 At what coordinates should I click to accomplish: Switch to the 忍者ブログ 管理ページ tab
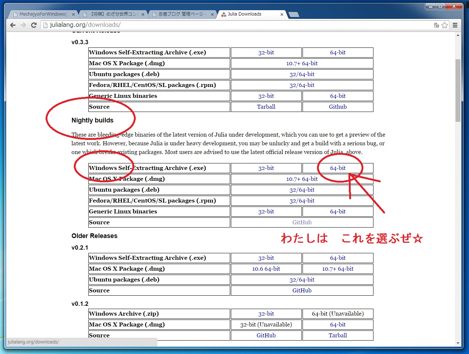pyautogui.click(x=182, y=14)
